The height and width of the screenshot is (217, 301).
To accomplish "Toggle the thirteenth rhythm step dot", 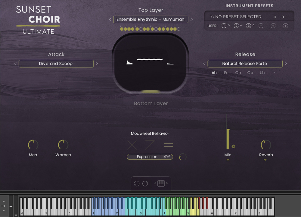I will (168, 29).
